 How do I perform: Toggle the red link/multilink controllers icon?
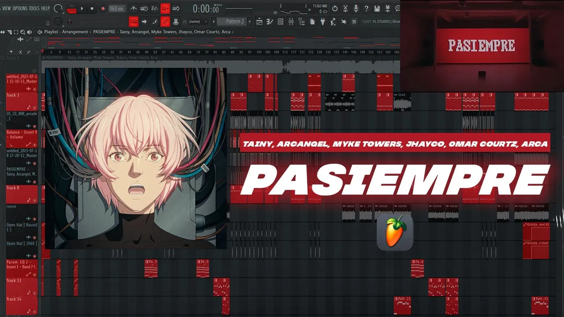[165, 21]
